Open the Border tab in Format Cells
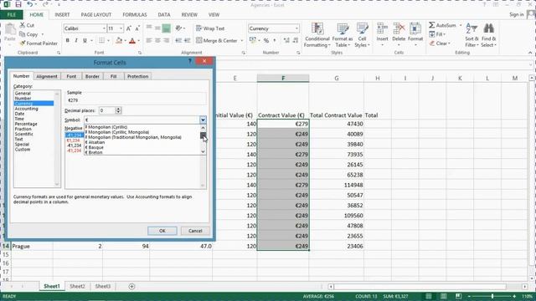 pyautogui.click(x=92, y=76)
